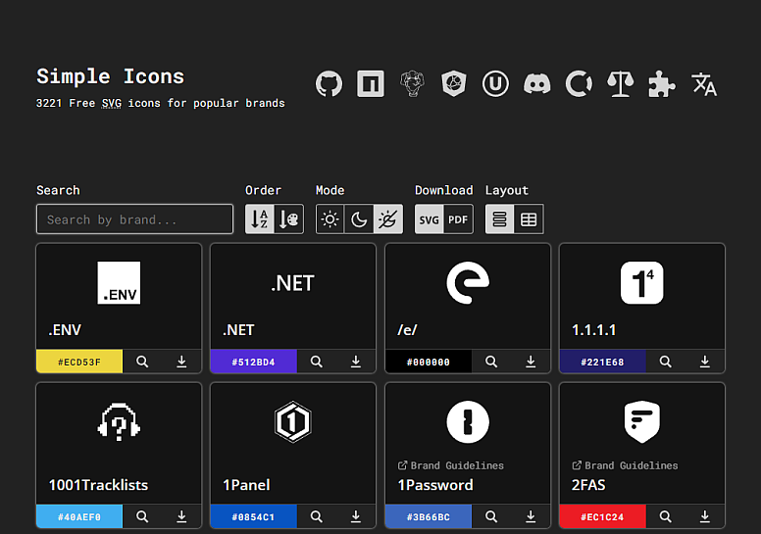Click the 1.1.1.1 logo preview
This screenshot has width=761, height=534.
(642, 283)
